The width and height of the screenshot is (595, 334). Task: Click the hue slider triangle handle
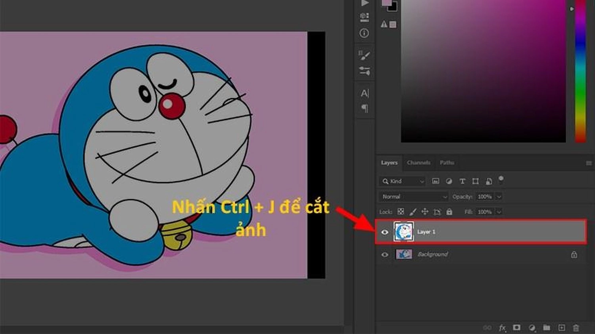tap(572, 9)
